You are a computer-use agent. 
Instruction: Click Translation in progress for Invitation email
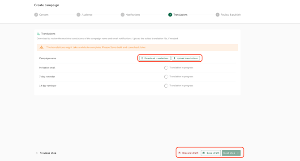point(181,68)
